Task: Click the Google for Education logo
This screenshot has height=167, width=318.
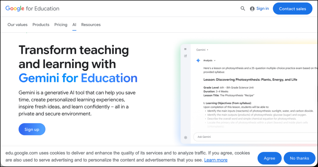Action: point(32,8)
